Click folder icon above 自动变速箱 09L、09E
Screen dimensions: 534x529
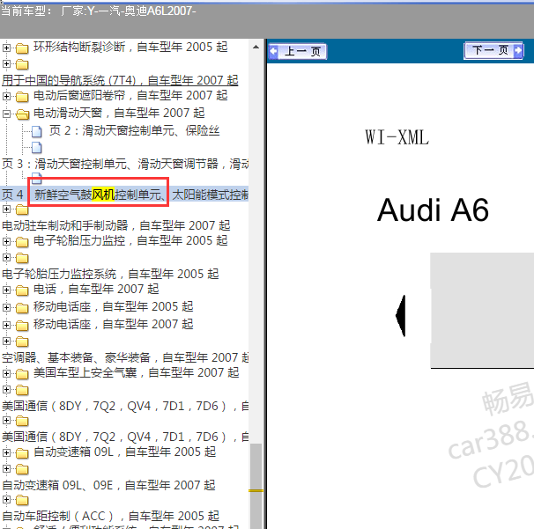(22, 469)
